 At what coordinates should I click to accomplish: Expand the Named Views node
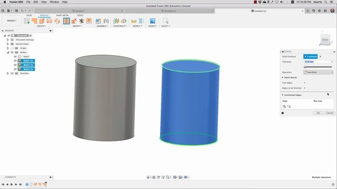coord(8,44)
